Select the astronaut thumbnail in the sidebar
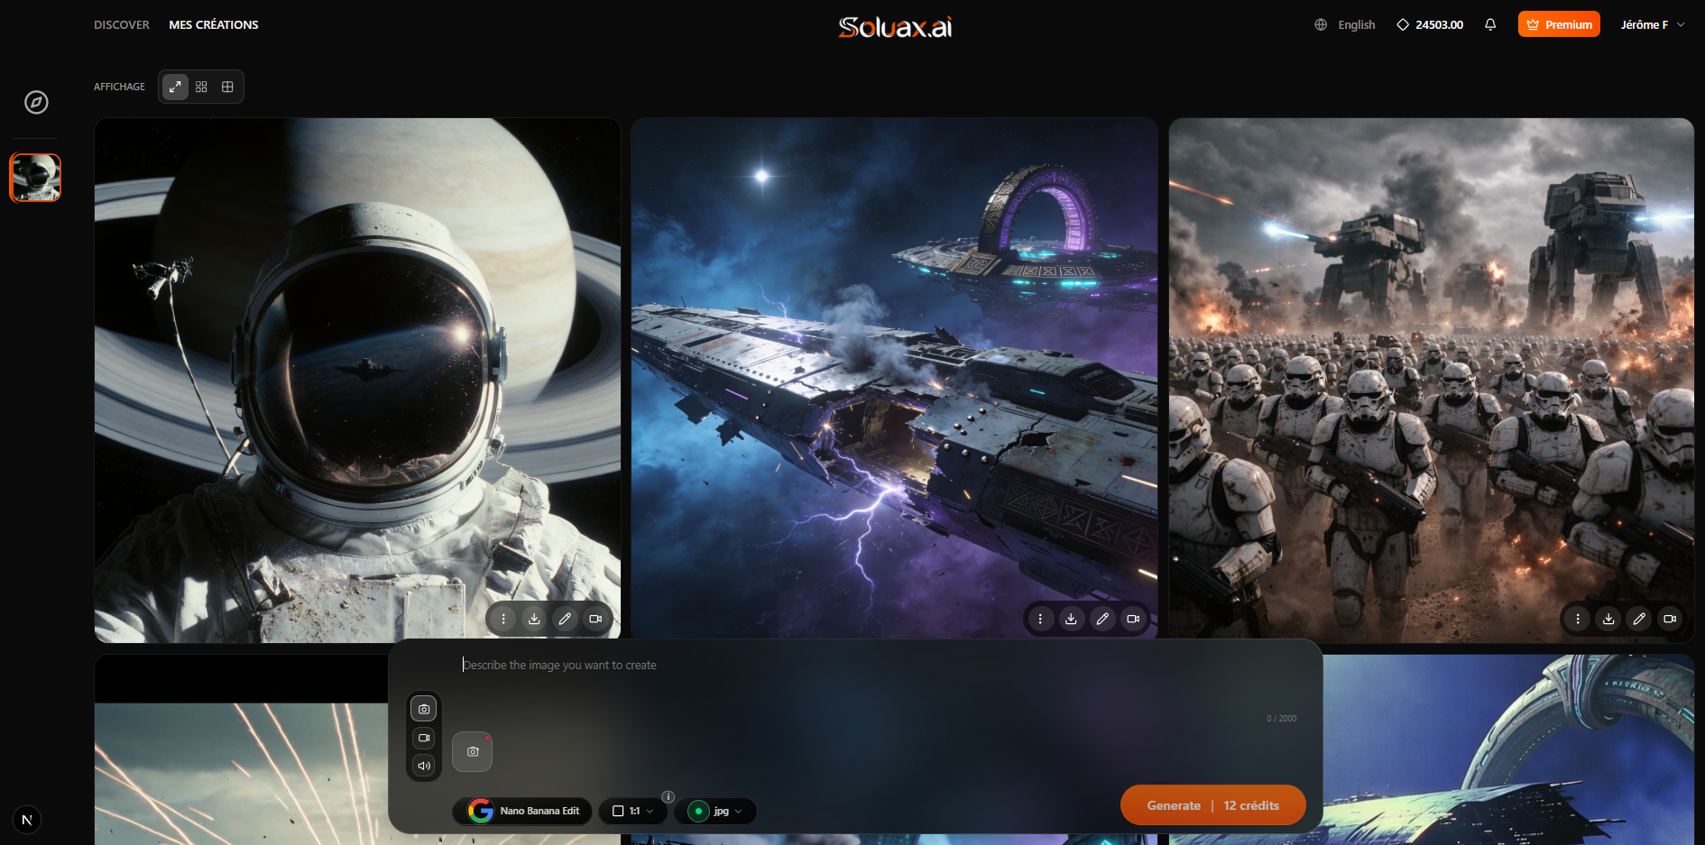Screen dimensions: 1705x845 coord(35,177)
